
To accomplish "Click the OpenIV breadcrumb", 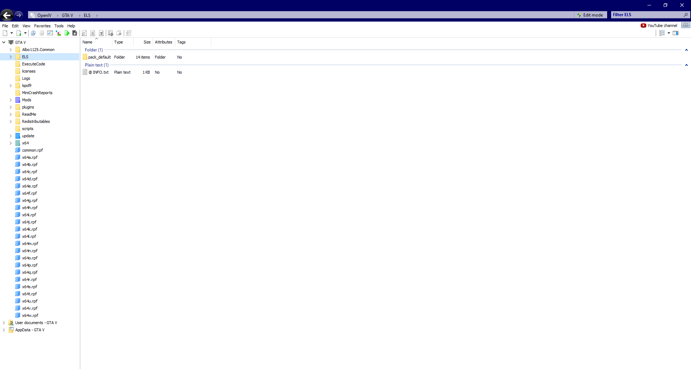I will [x=44, y=15].
